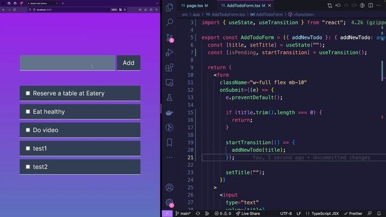Click 'main*' branch in status bar

(183, 213)
